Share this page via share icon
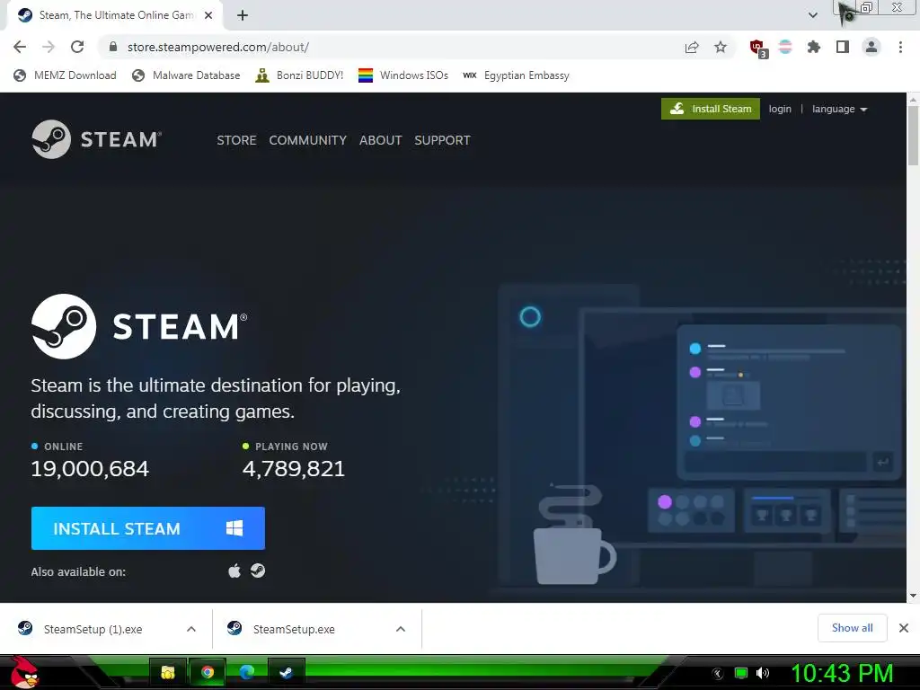This screenshot has width=920, height=690. pos(692,48)
